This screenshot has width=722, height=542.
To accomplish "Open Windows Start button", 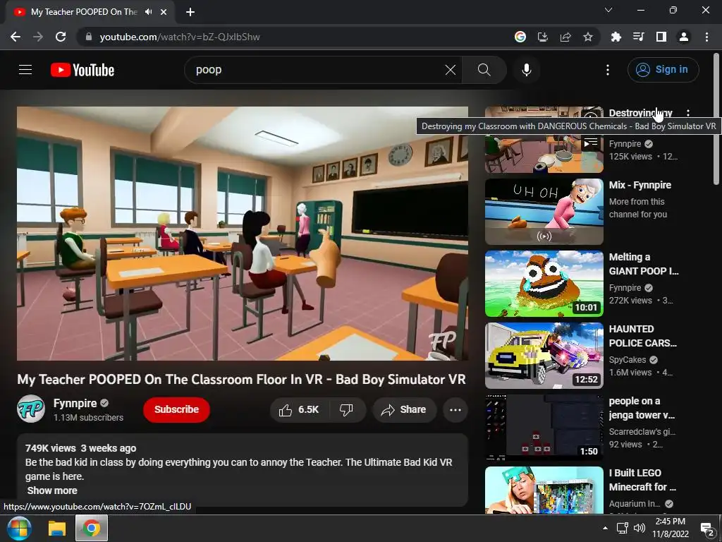I will coord(19,528).
